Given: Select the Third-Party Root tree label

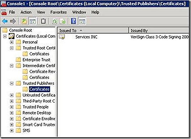Looking at the screenshot, I should [39, 101].
